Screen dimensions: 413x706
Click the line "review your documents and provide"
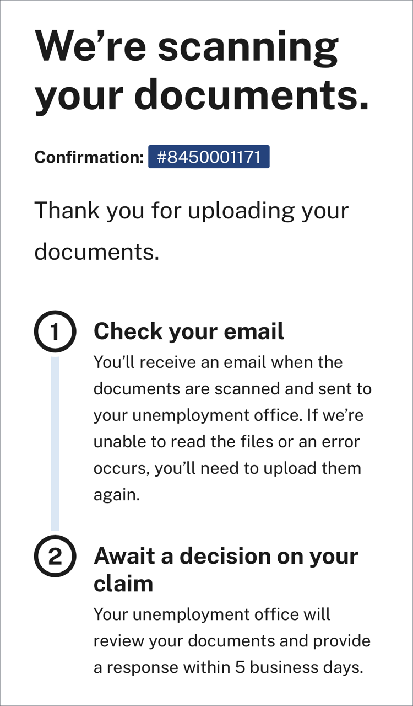(x=232, y=641)
